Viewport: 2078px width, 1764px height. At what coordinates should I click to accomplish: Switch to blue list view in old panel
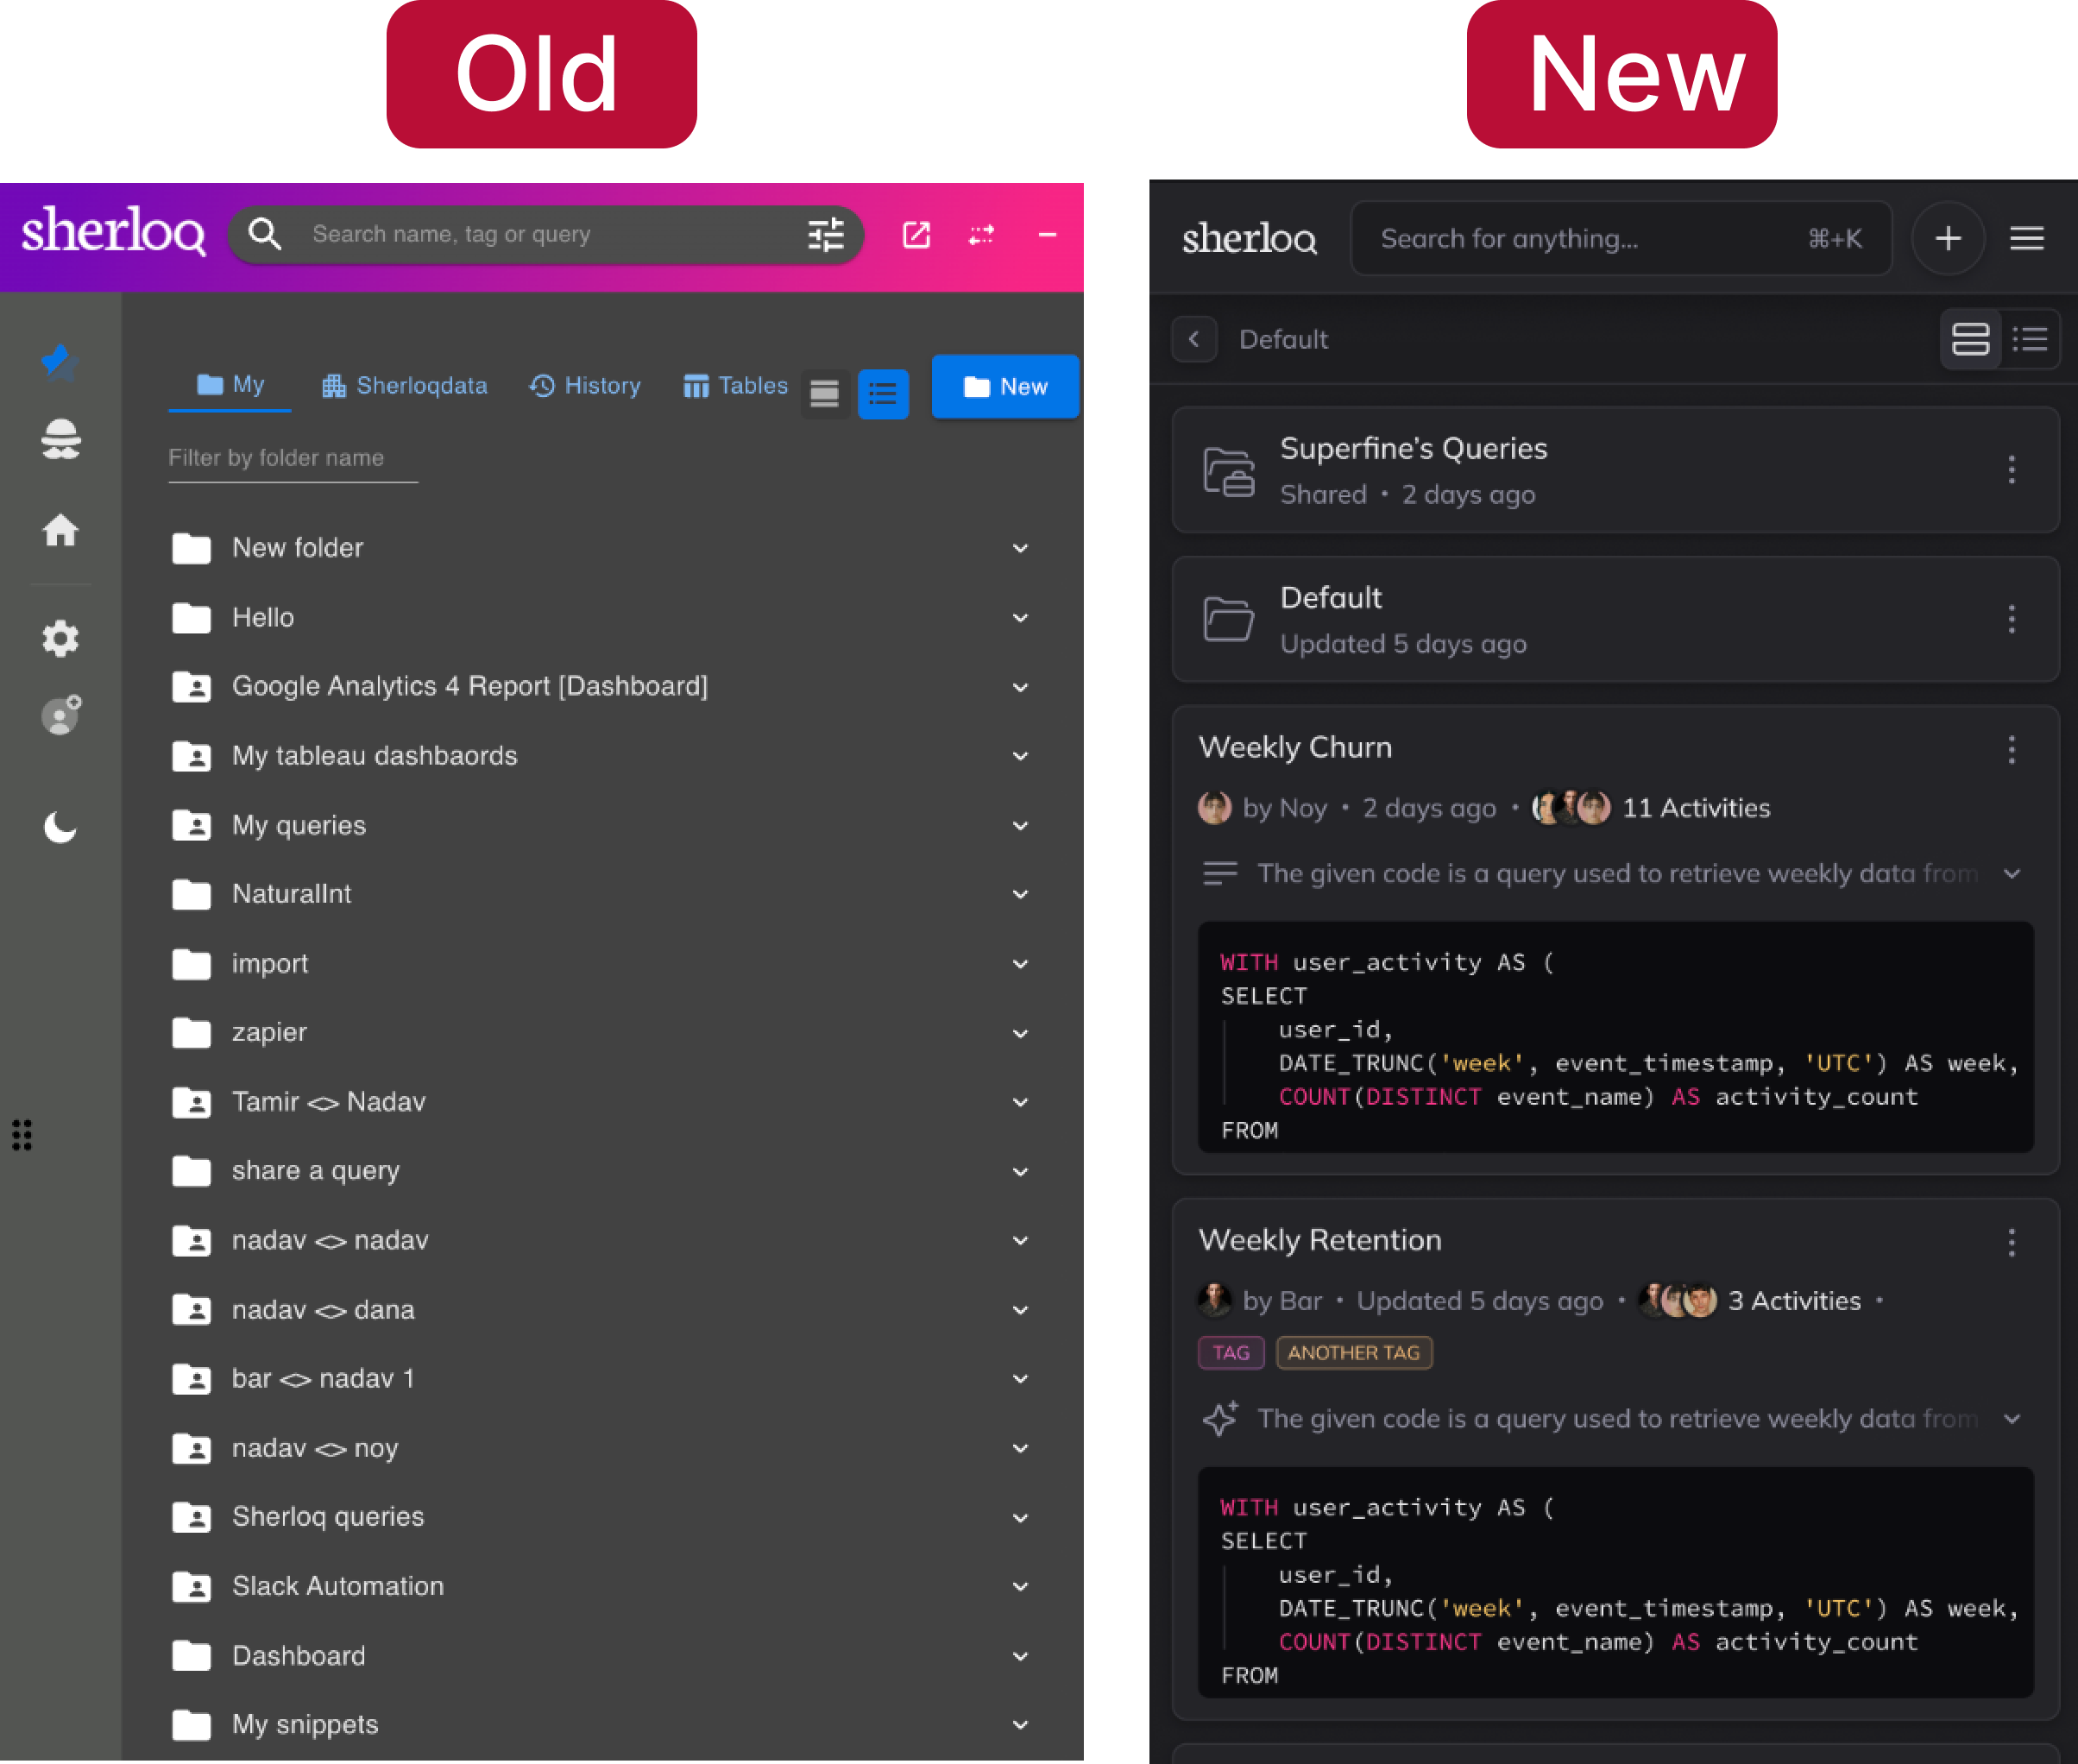point(882,394)
